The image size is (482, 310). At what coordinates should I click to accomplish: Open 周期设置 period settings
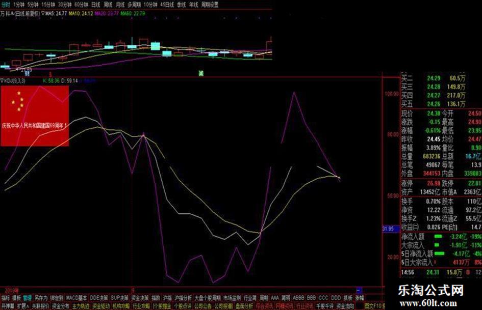tap(210, 5)
